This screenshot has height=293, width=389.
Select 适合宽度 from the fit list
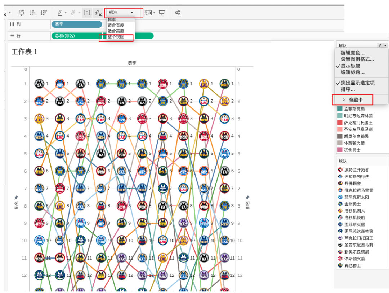[x=116, y=25]
